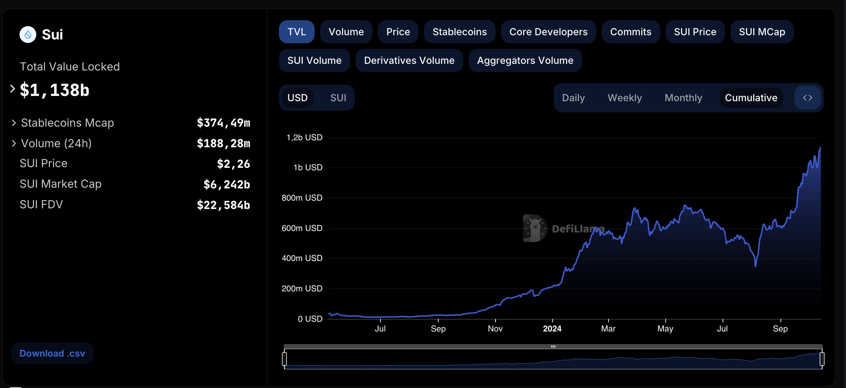Click the right range slider handle

[822, 359]
